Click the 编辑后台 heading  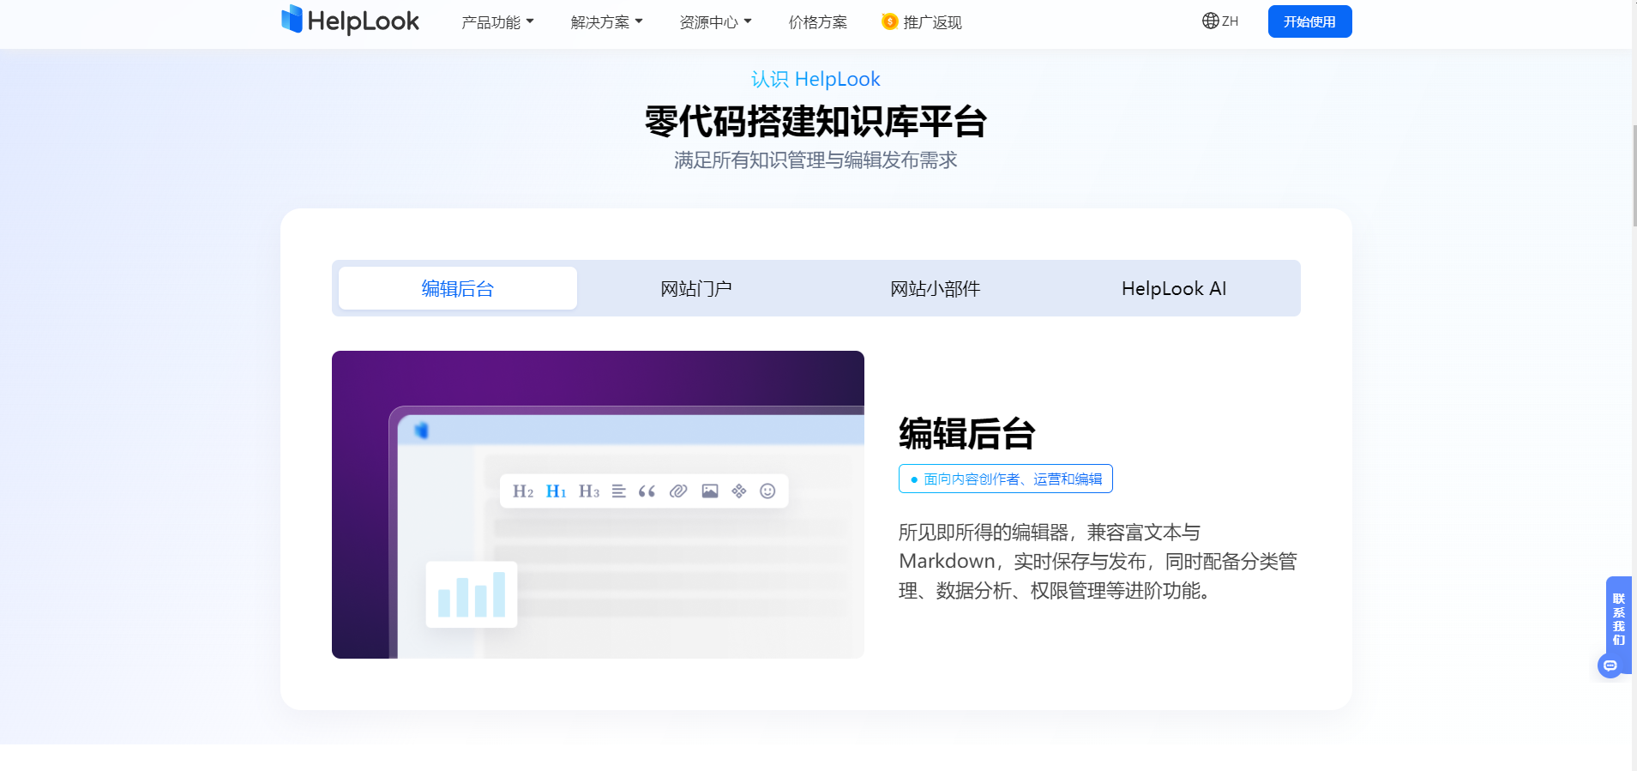click(x=967, y=434)
